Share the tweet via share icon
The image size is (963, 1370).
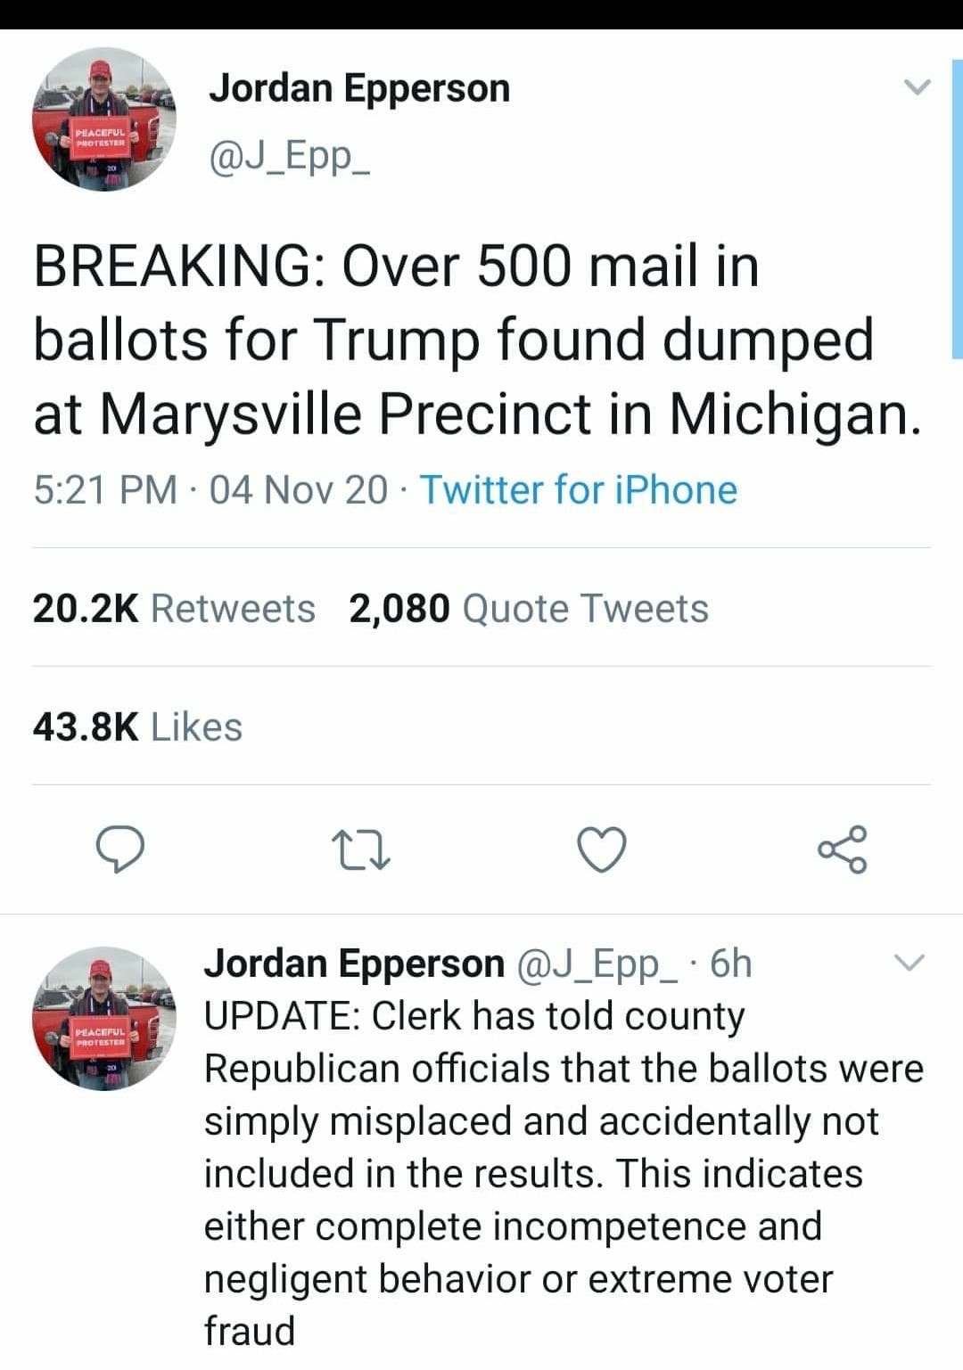click(843, 849)
